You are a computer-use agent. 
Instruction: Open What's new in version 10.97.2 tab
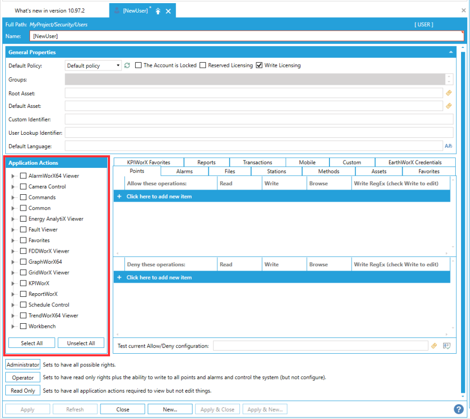click(50, 11)
